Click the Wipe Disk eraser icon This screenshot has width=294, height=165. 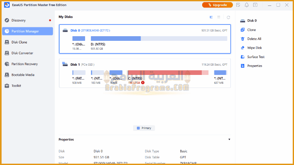coord(243,48)
